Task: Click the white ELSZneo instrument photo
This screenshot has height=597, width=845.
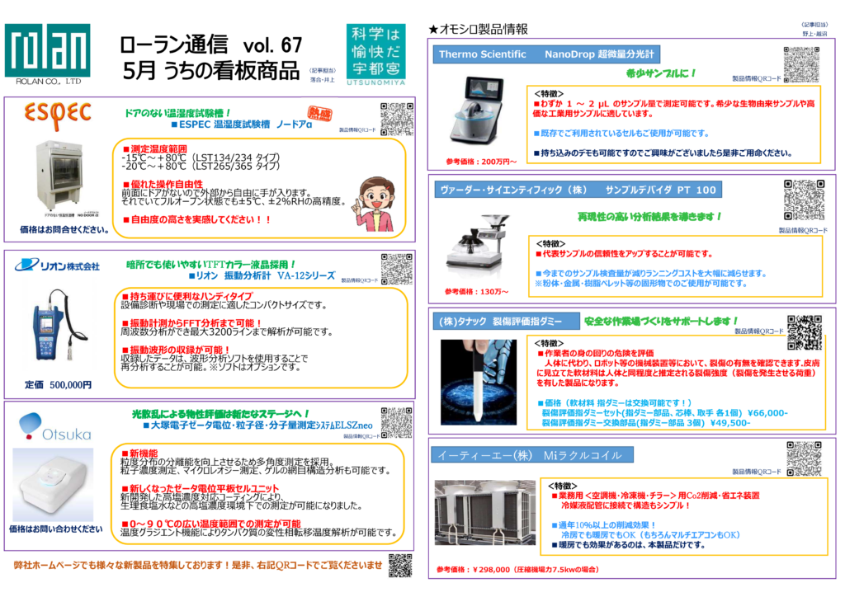Action: (x=53, y=485)
